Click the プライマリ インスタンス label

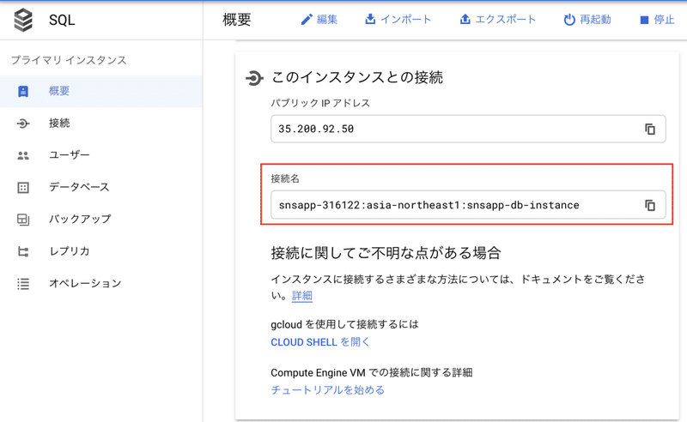(x=69, y=60)
